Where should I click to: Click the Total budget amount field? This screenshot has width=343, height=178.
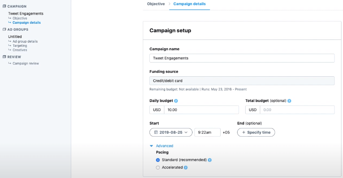coord(297,110)
